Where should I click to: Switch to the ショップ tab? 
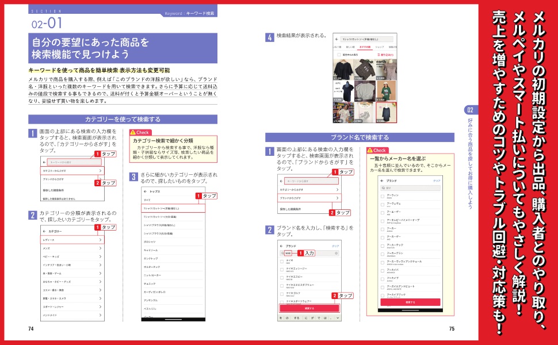click(x=380, y=47)
